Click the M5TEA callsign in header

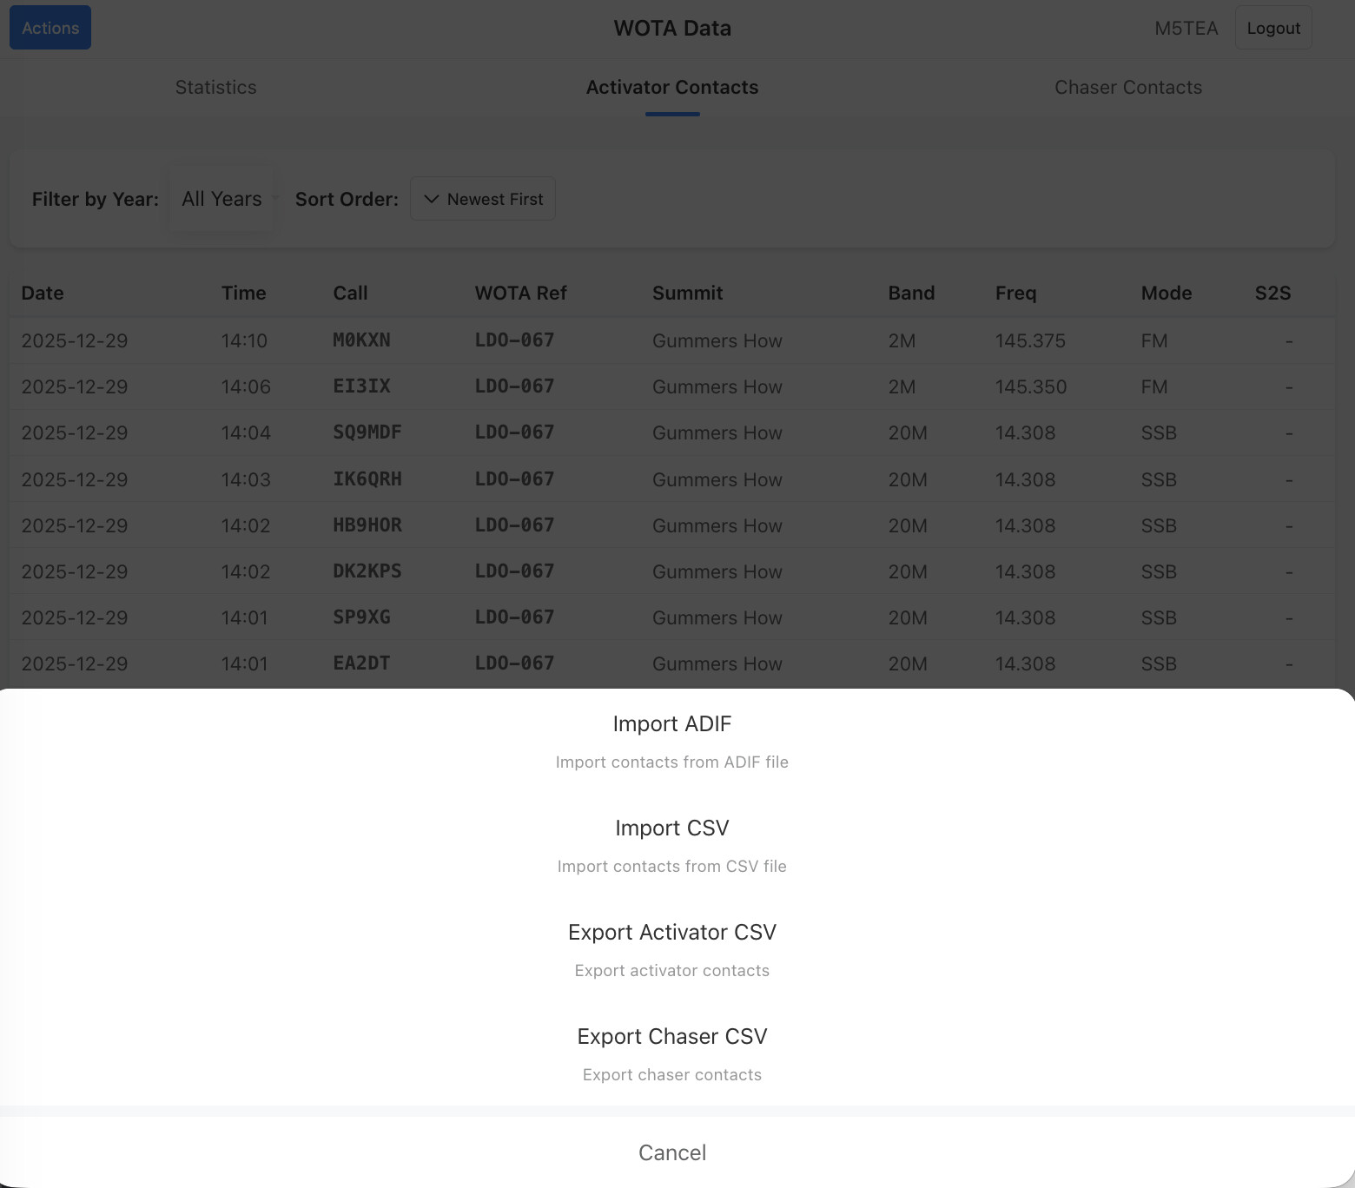[x=1186, y=28]
